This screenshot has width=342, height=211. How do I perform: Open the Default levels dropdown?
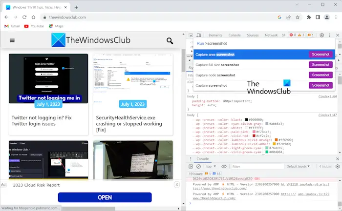point(298,166)
